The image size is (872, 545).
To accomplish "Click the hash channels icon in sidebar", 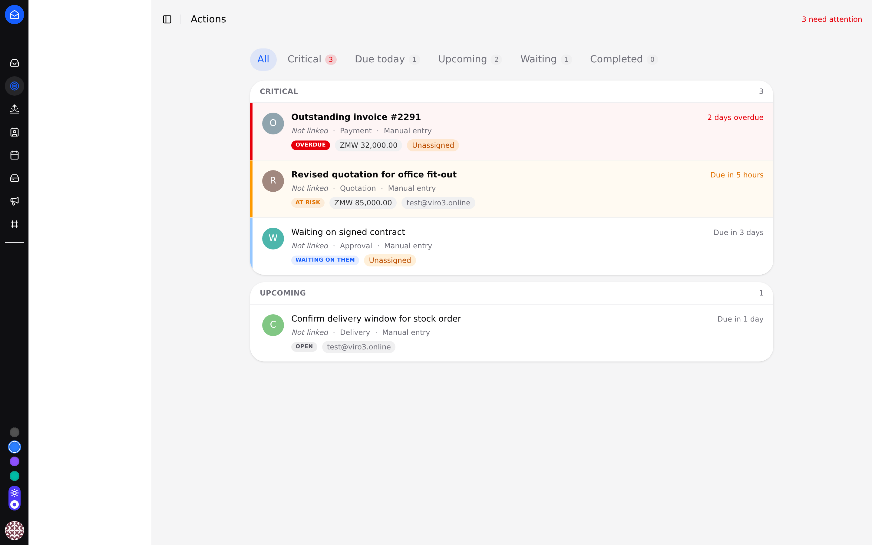I will [x=15, y=224].
